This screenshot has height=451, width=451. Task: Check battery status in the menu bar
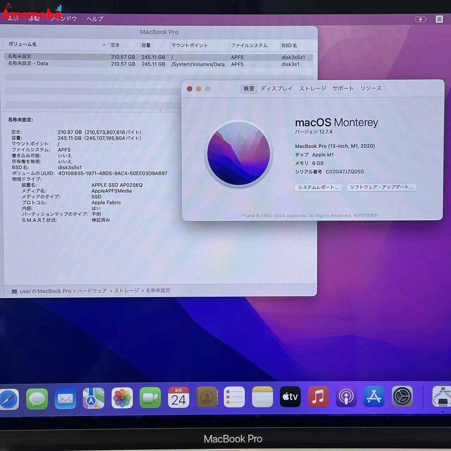(x=421, y=19)
